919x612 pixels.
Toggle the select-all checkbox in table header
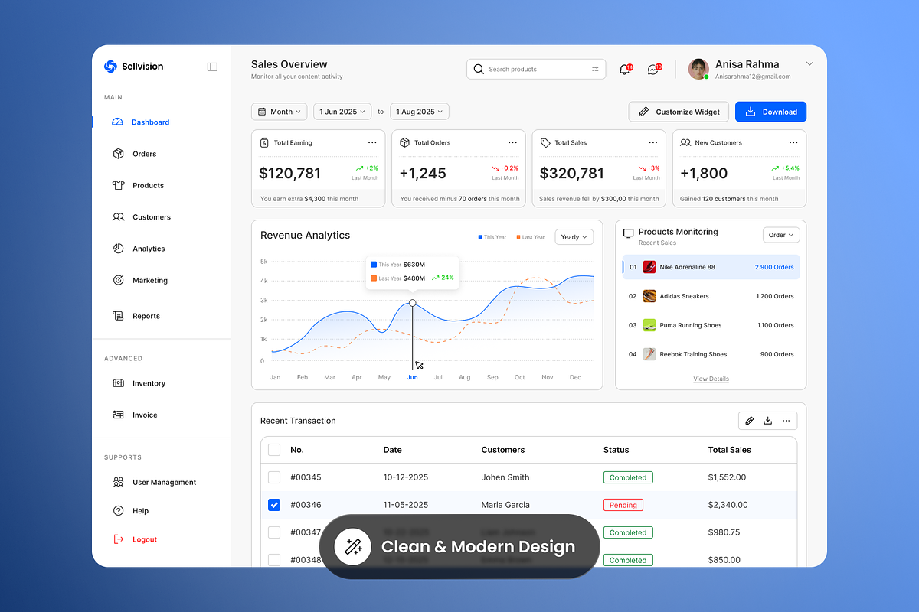click(274, 450)
